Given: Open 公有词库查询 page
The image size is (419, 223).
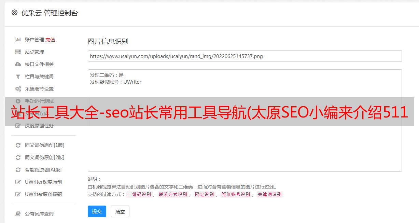Looking at the screenshot, I should [x=39, y=214].
